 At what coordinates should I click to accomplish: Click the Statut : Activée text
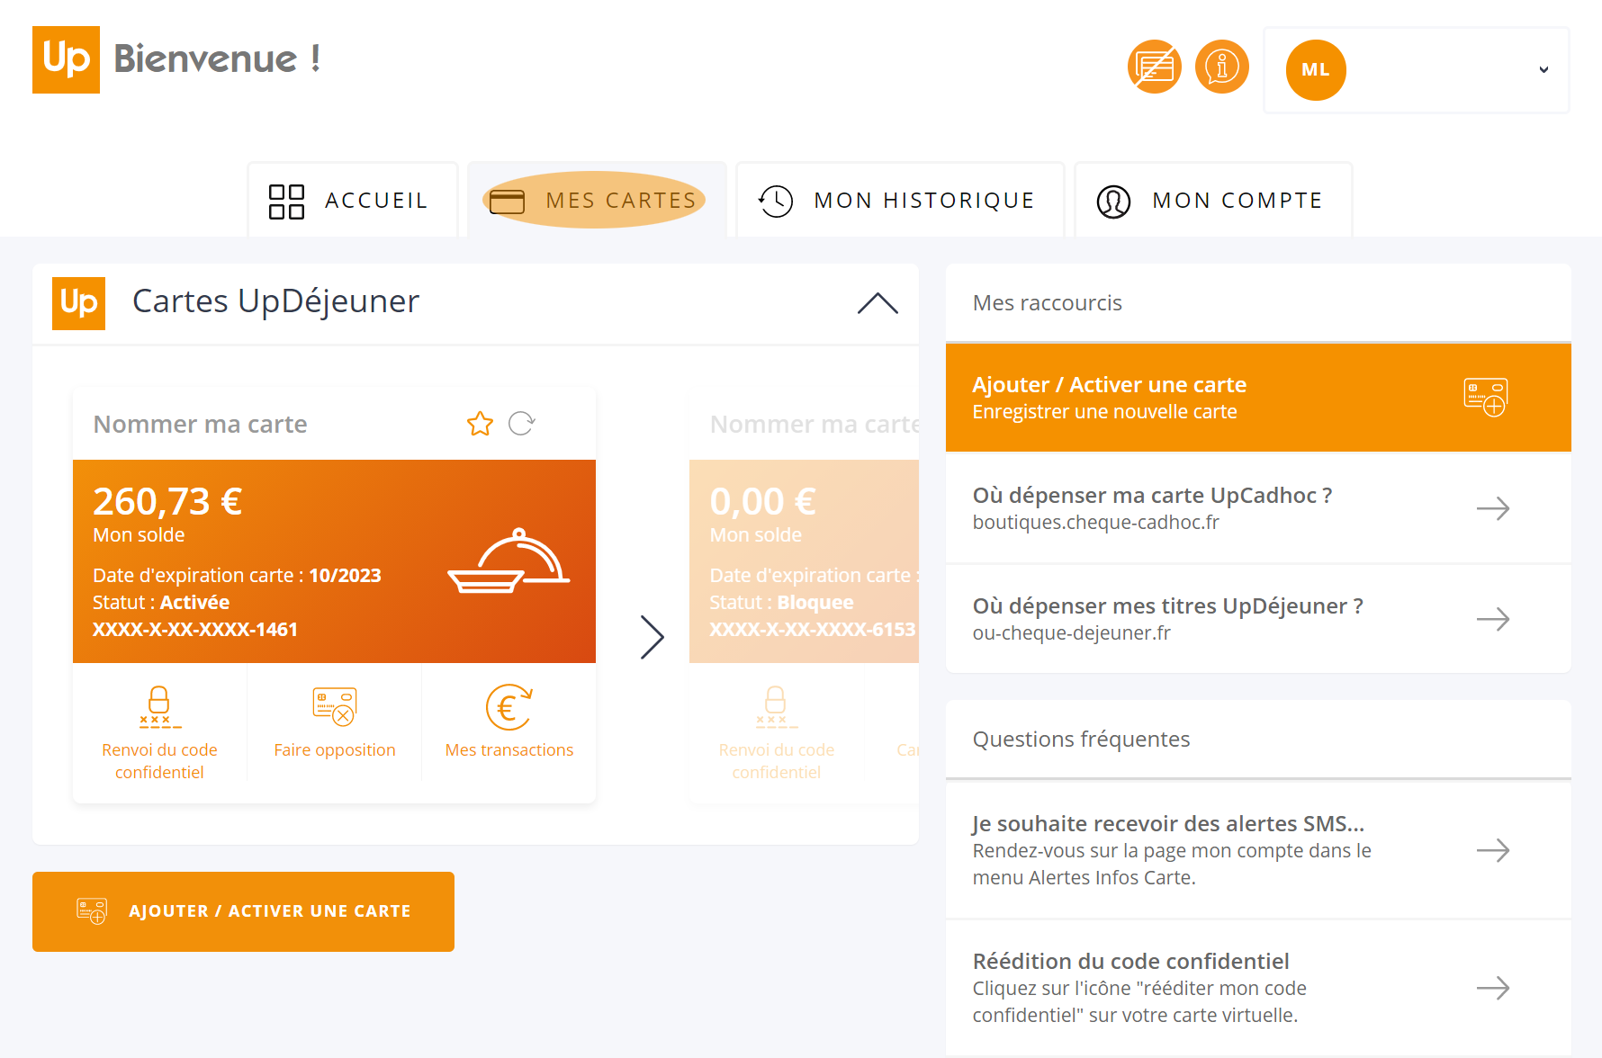161,603
